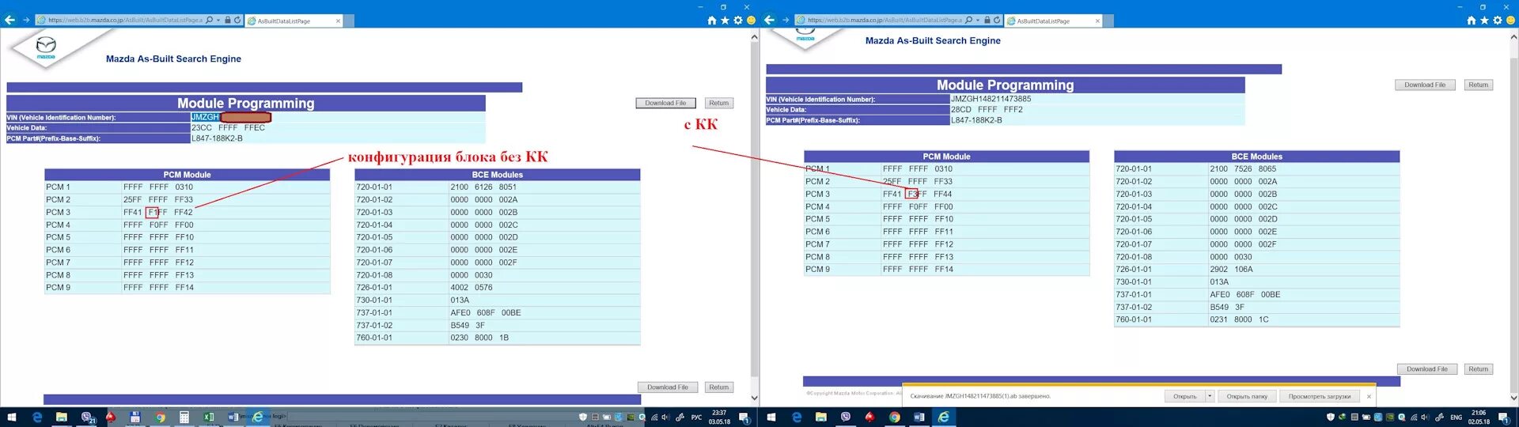Click right window address bar URL
This screenshot has width=1519, height=427.
coord(885,21)
